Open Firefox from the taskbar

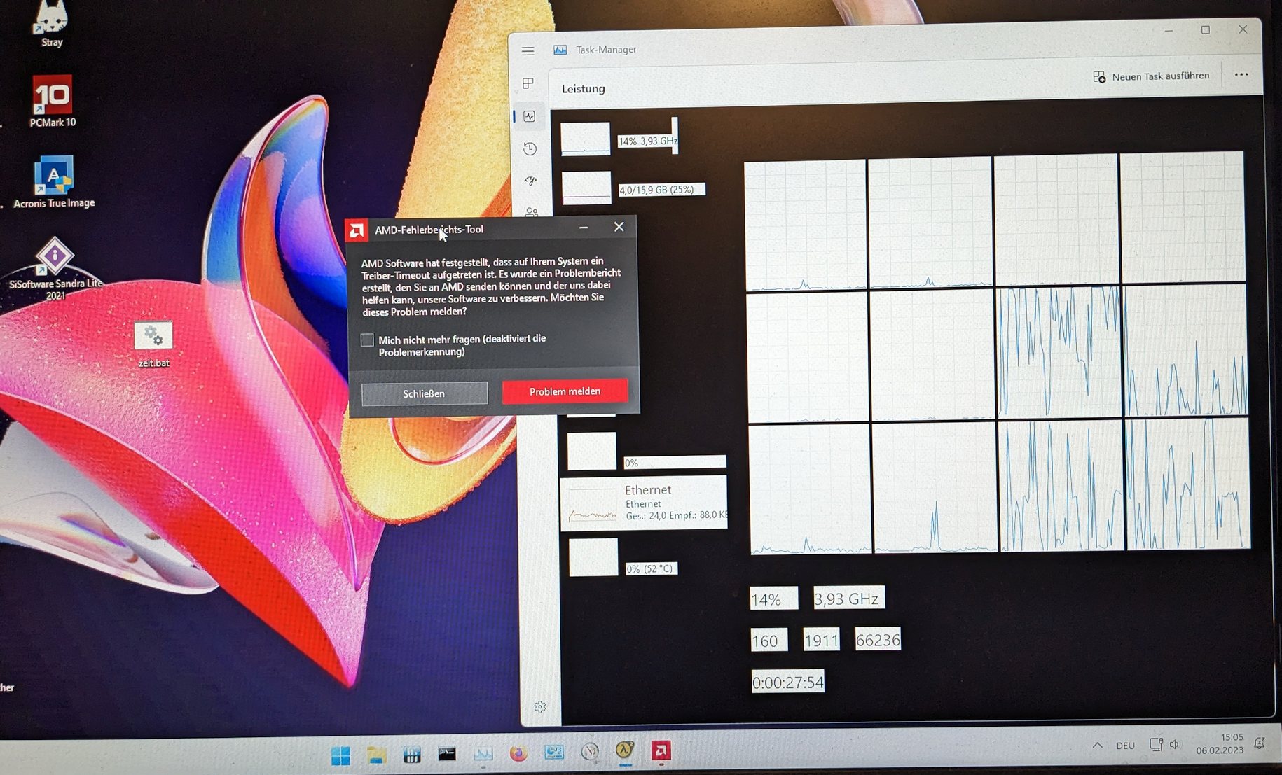point(518,753)
